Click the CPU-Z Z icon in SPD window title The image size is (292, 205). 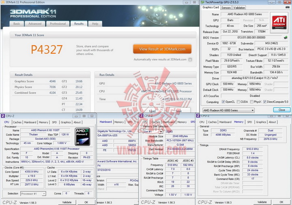point(142,116)
